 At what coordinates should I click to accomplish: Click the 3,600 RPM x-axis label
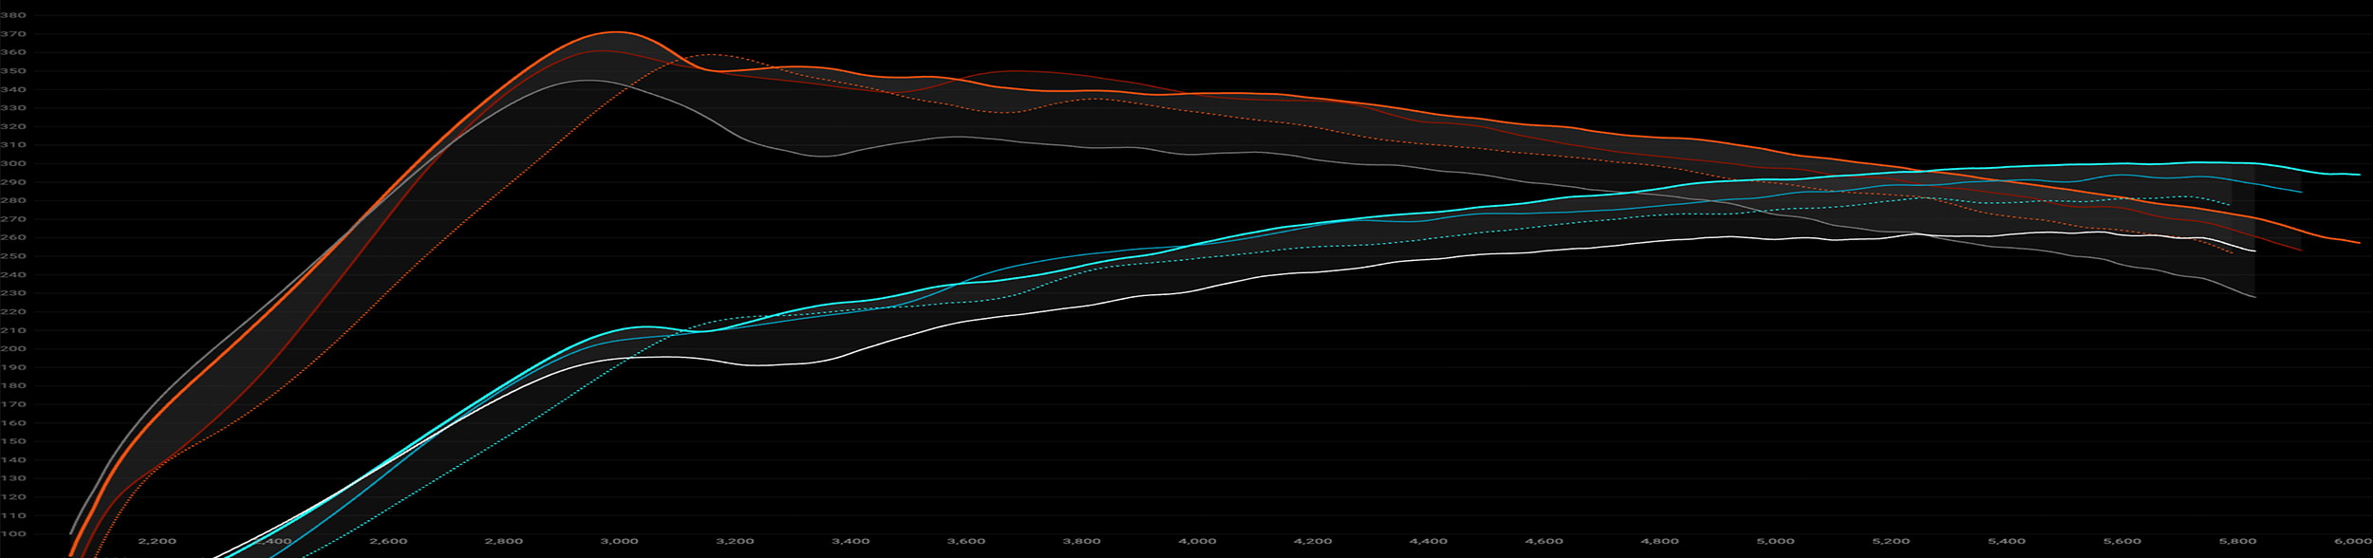pos(965,541)
